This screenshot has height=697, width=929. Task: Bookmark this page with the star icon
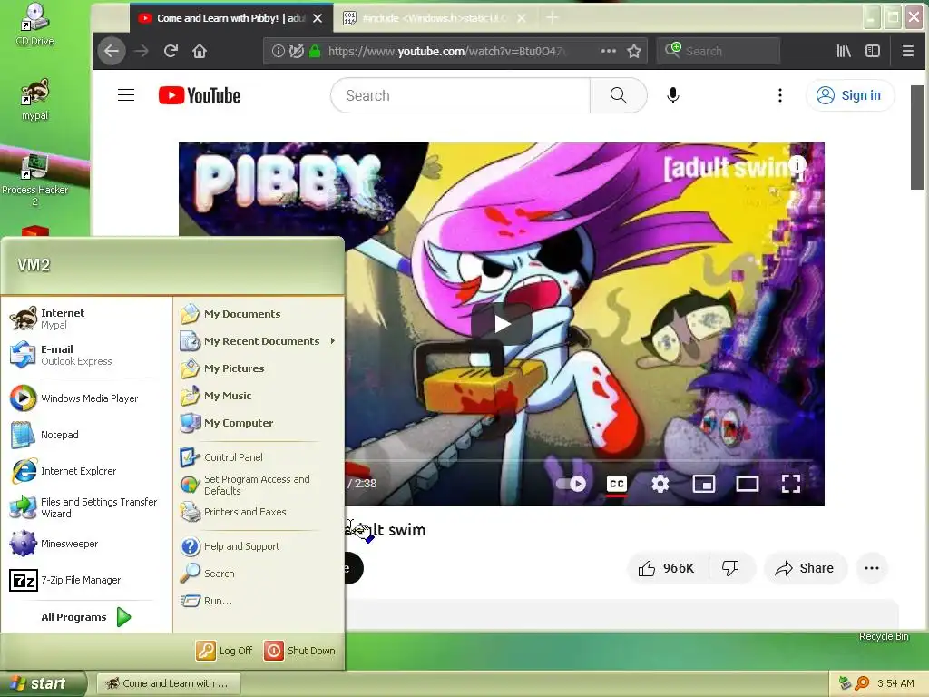[634, 51]
